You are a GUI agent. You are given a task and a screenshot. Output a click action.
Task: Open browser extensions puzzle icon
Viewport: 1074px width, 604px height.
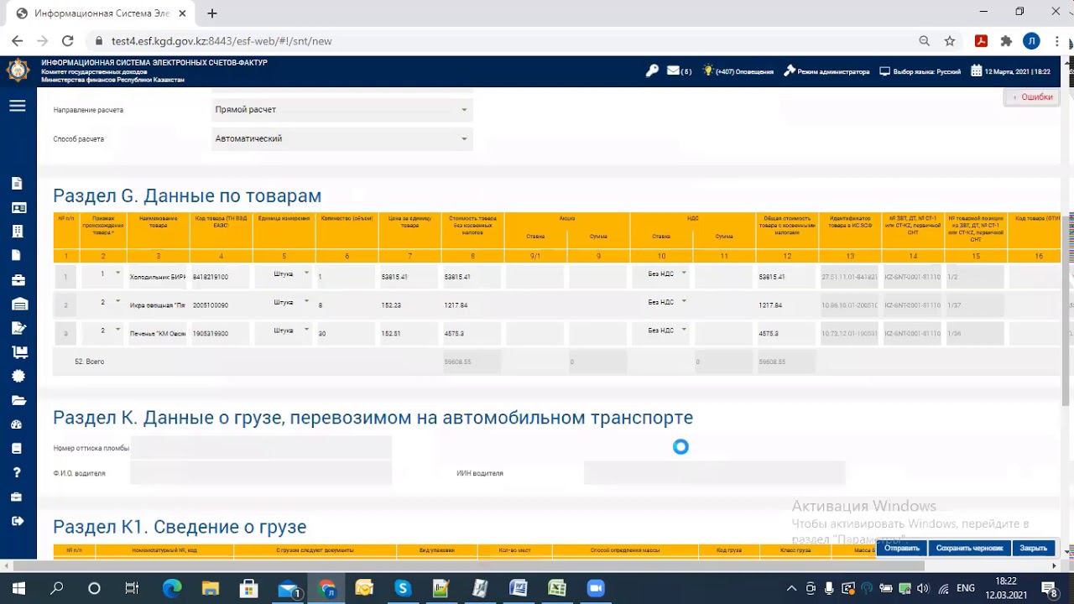tap(1006, 41)
